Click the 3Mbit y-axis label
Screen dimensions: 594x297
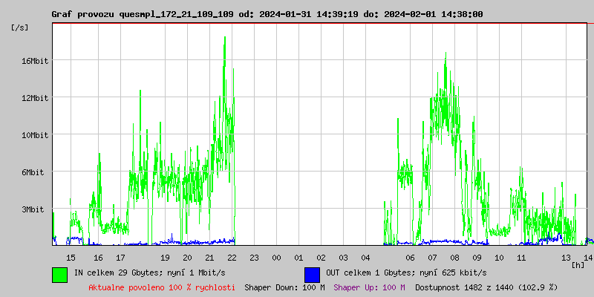33,209
